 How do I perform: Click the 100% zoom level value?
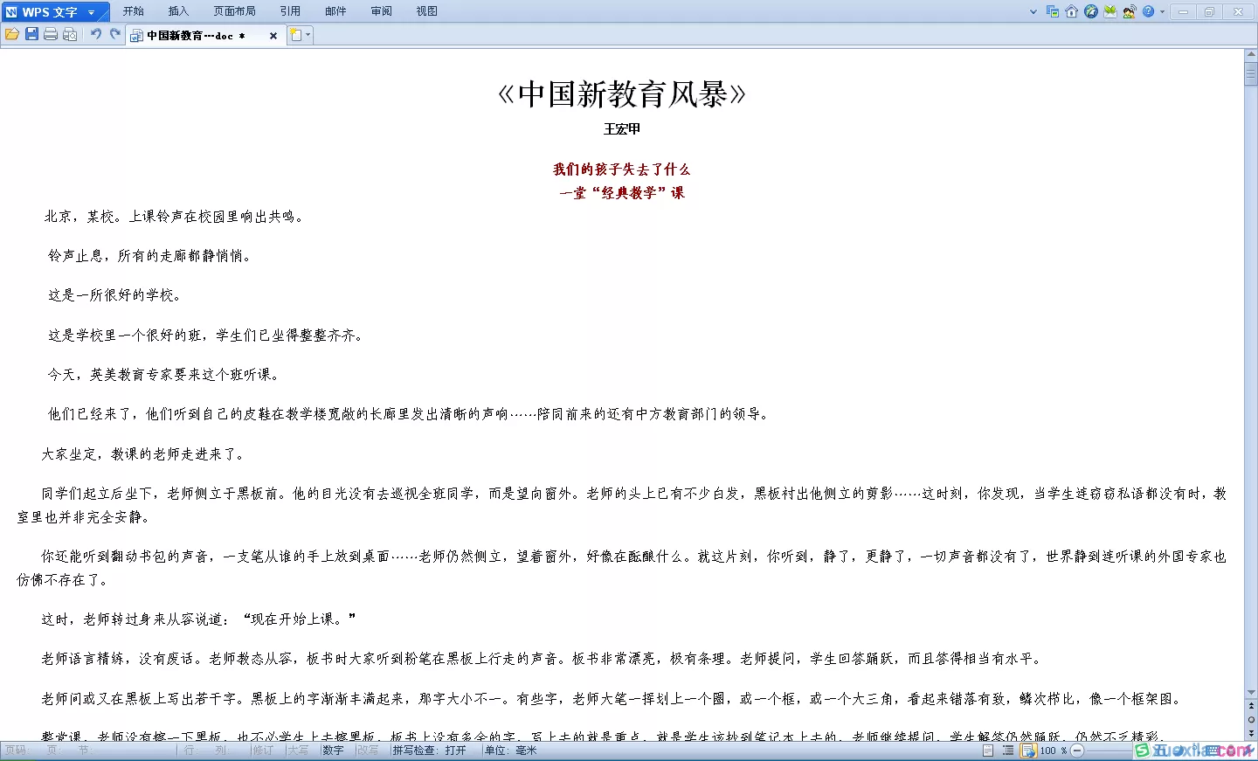click(1053, 751)
